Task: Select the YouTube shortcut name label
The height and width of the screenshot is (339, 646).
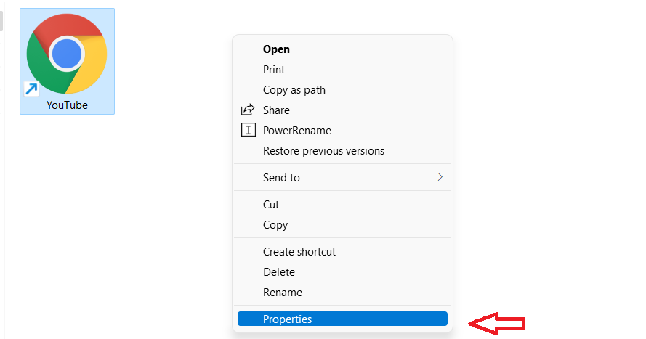Action: [67, 105]
